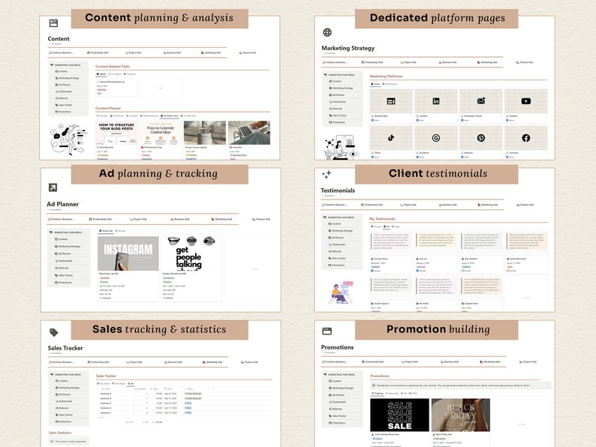Collapse Marketing Hub Menu on Content page
Screen dimensions: 596x447
[x=52, y=65]
